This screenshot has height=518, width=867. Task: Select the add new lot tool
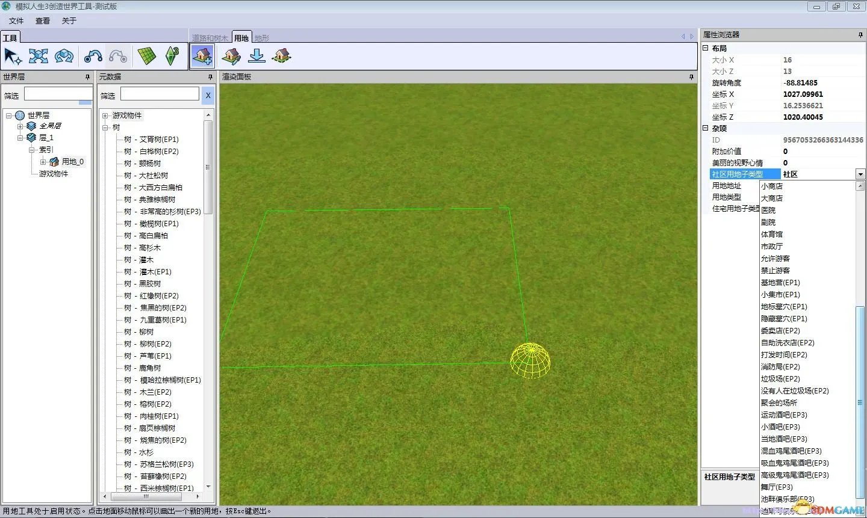[x=202, y=57]
